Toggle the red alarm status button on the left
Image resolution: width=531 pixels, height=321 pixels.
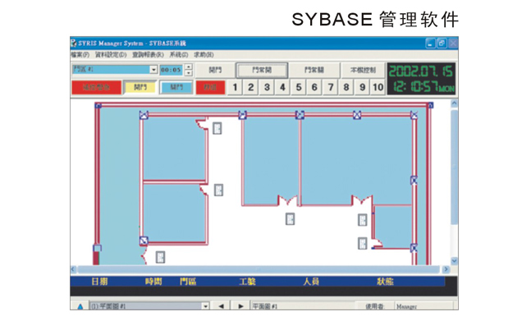97,87
